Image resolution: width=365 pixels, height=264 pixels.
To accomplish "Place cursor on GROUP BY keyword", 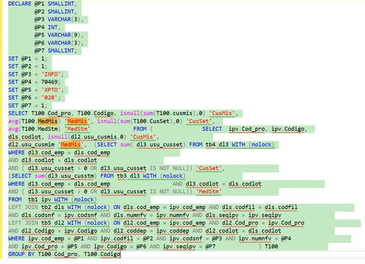I will 21,254.
